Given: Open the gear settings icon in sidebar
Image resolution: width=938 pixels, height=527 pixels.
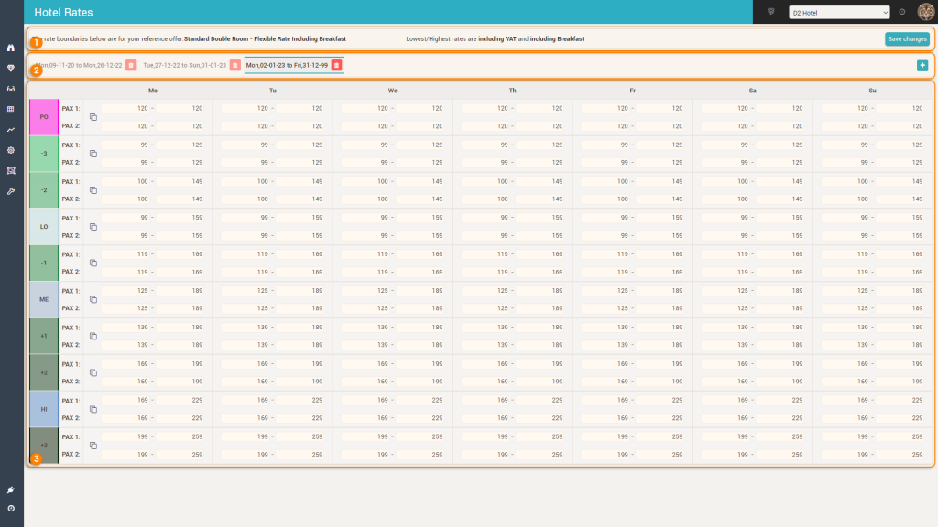Looking at the screenshot, I should pyautogui.click(x=11, y=151).
